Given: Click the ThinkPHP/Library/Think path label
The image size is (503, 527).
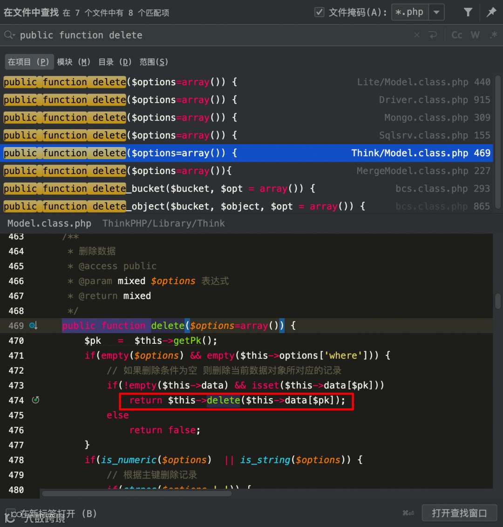Looking at the screenshot, I should click(x=163, y=224).
